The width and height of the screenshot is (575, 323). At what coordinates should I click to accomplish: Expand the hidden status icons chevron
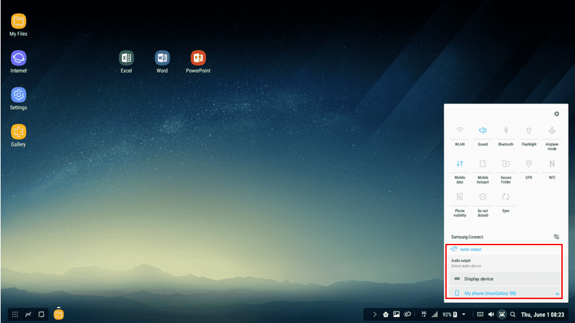375,315
